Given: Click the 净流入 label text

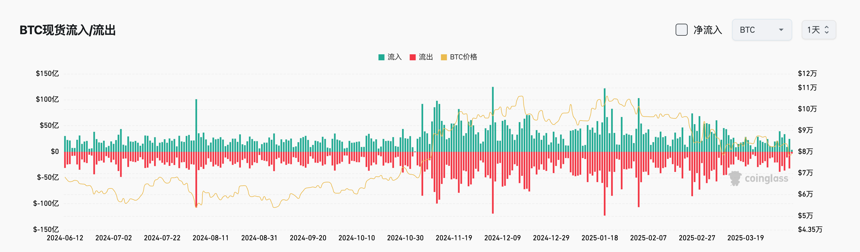Looking at the screenshot, I should pos(707,30).
